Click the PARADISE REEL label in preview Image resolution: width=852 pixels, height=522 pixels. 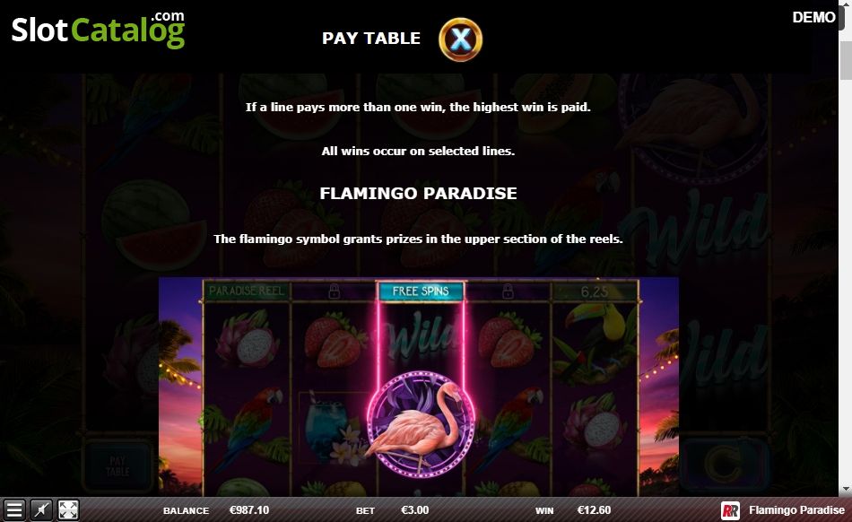(247, 291)
